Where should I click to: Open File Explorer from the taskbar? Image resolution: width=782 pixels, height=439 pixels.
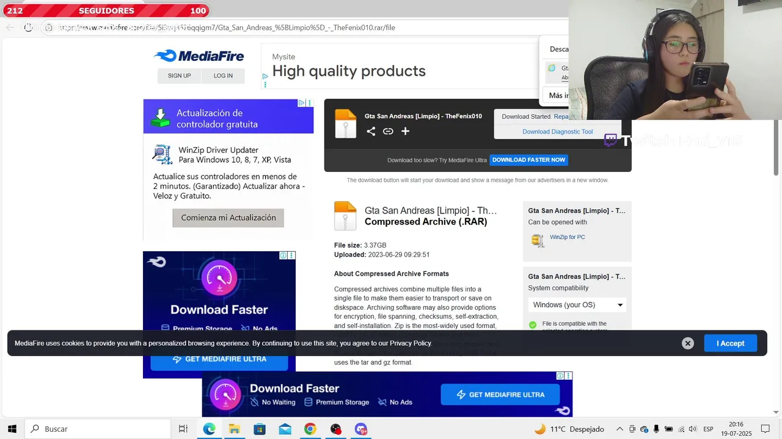point(234,429)
